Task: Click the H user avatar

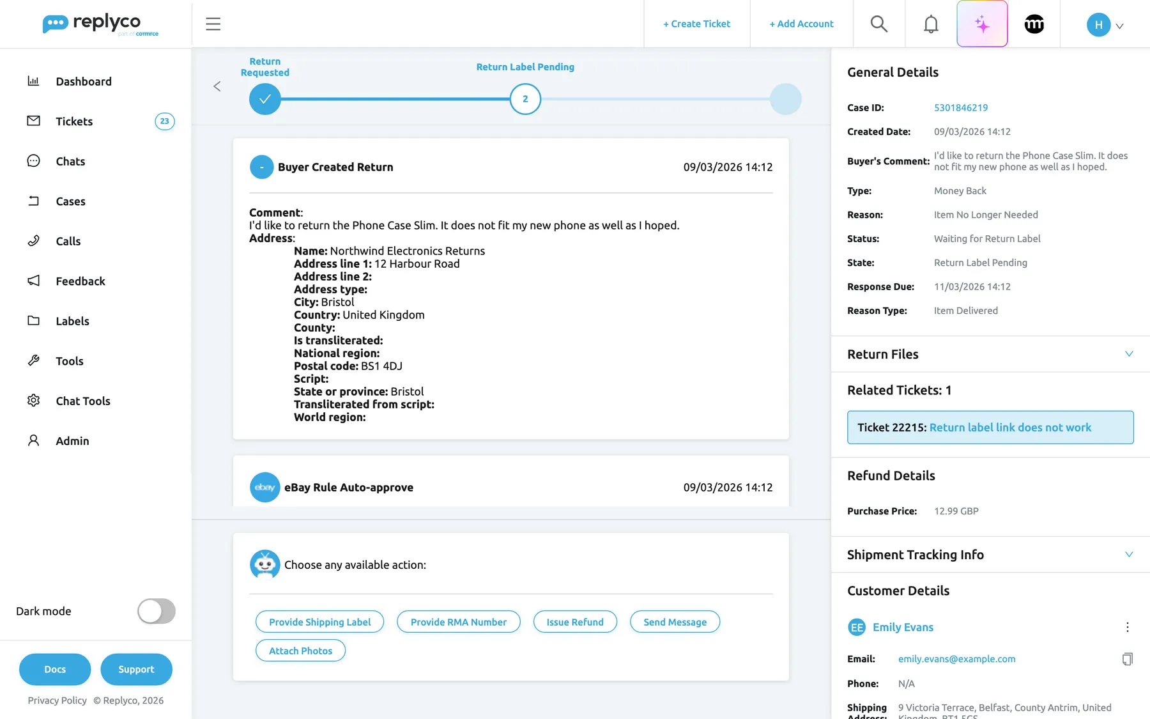Action: pos(1098,25)
